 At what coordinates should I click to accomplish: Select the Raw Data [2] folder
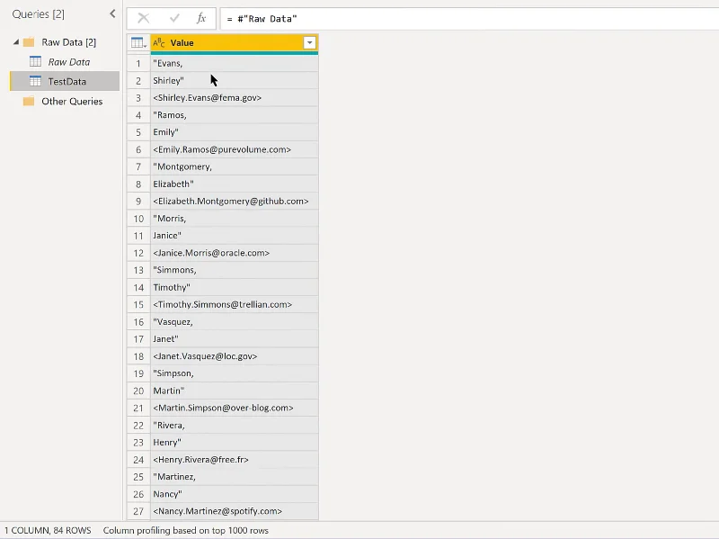click(69, 42)
